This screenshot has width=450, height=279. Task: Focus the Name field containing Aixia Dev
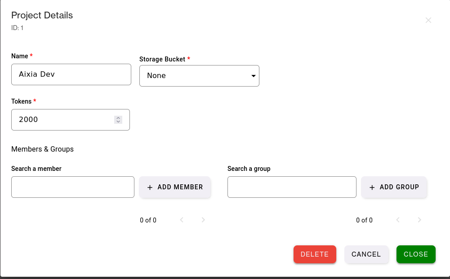coord(71,74)
